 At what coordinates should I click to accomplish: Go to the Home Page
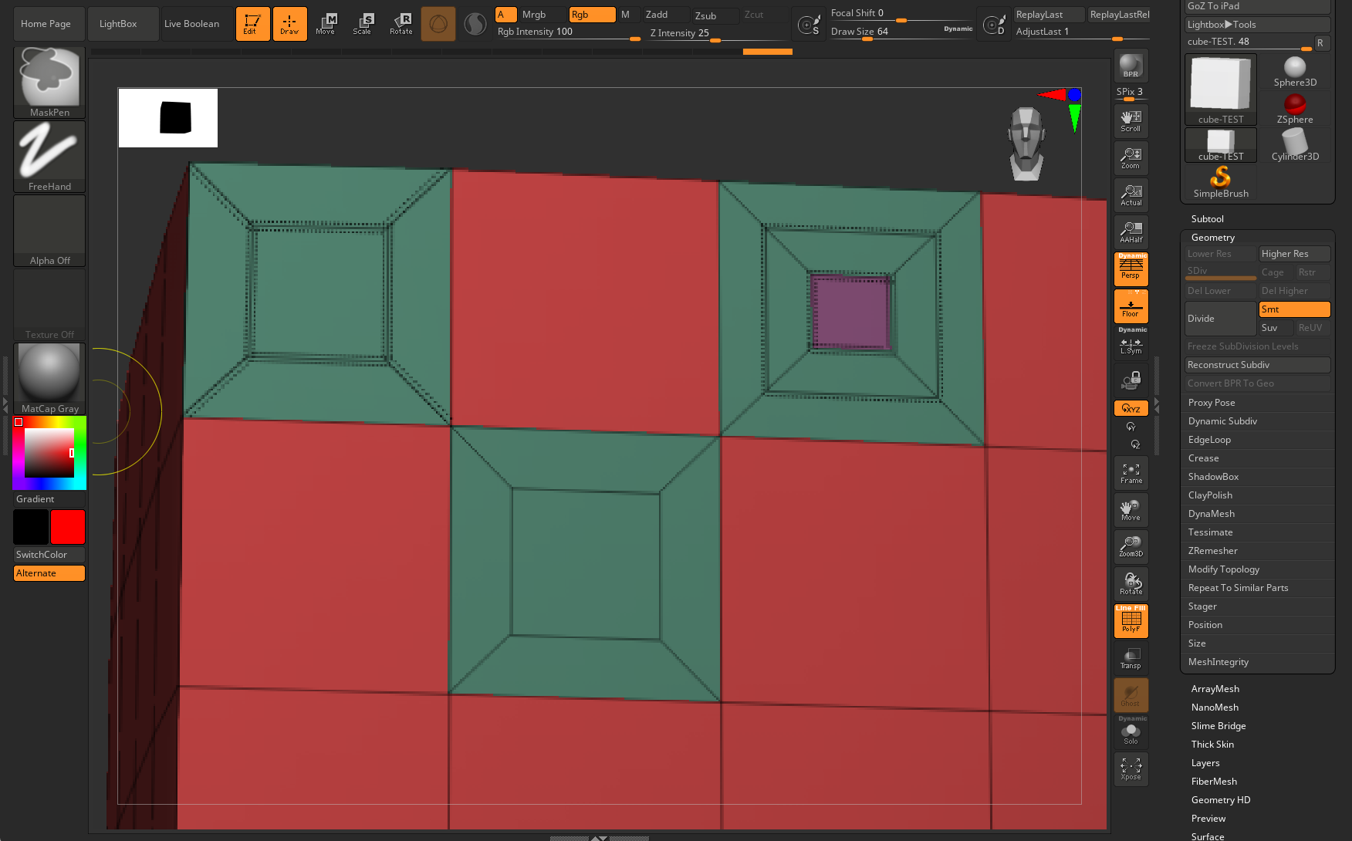tap(46, 24)
